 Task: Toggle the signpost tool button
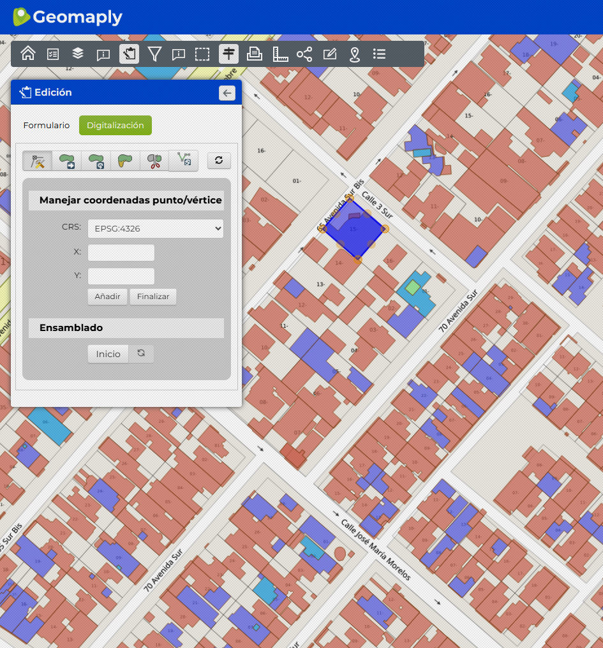click(228, 54)
